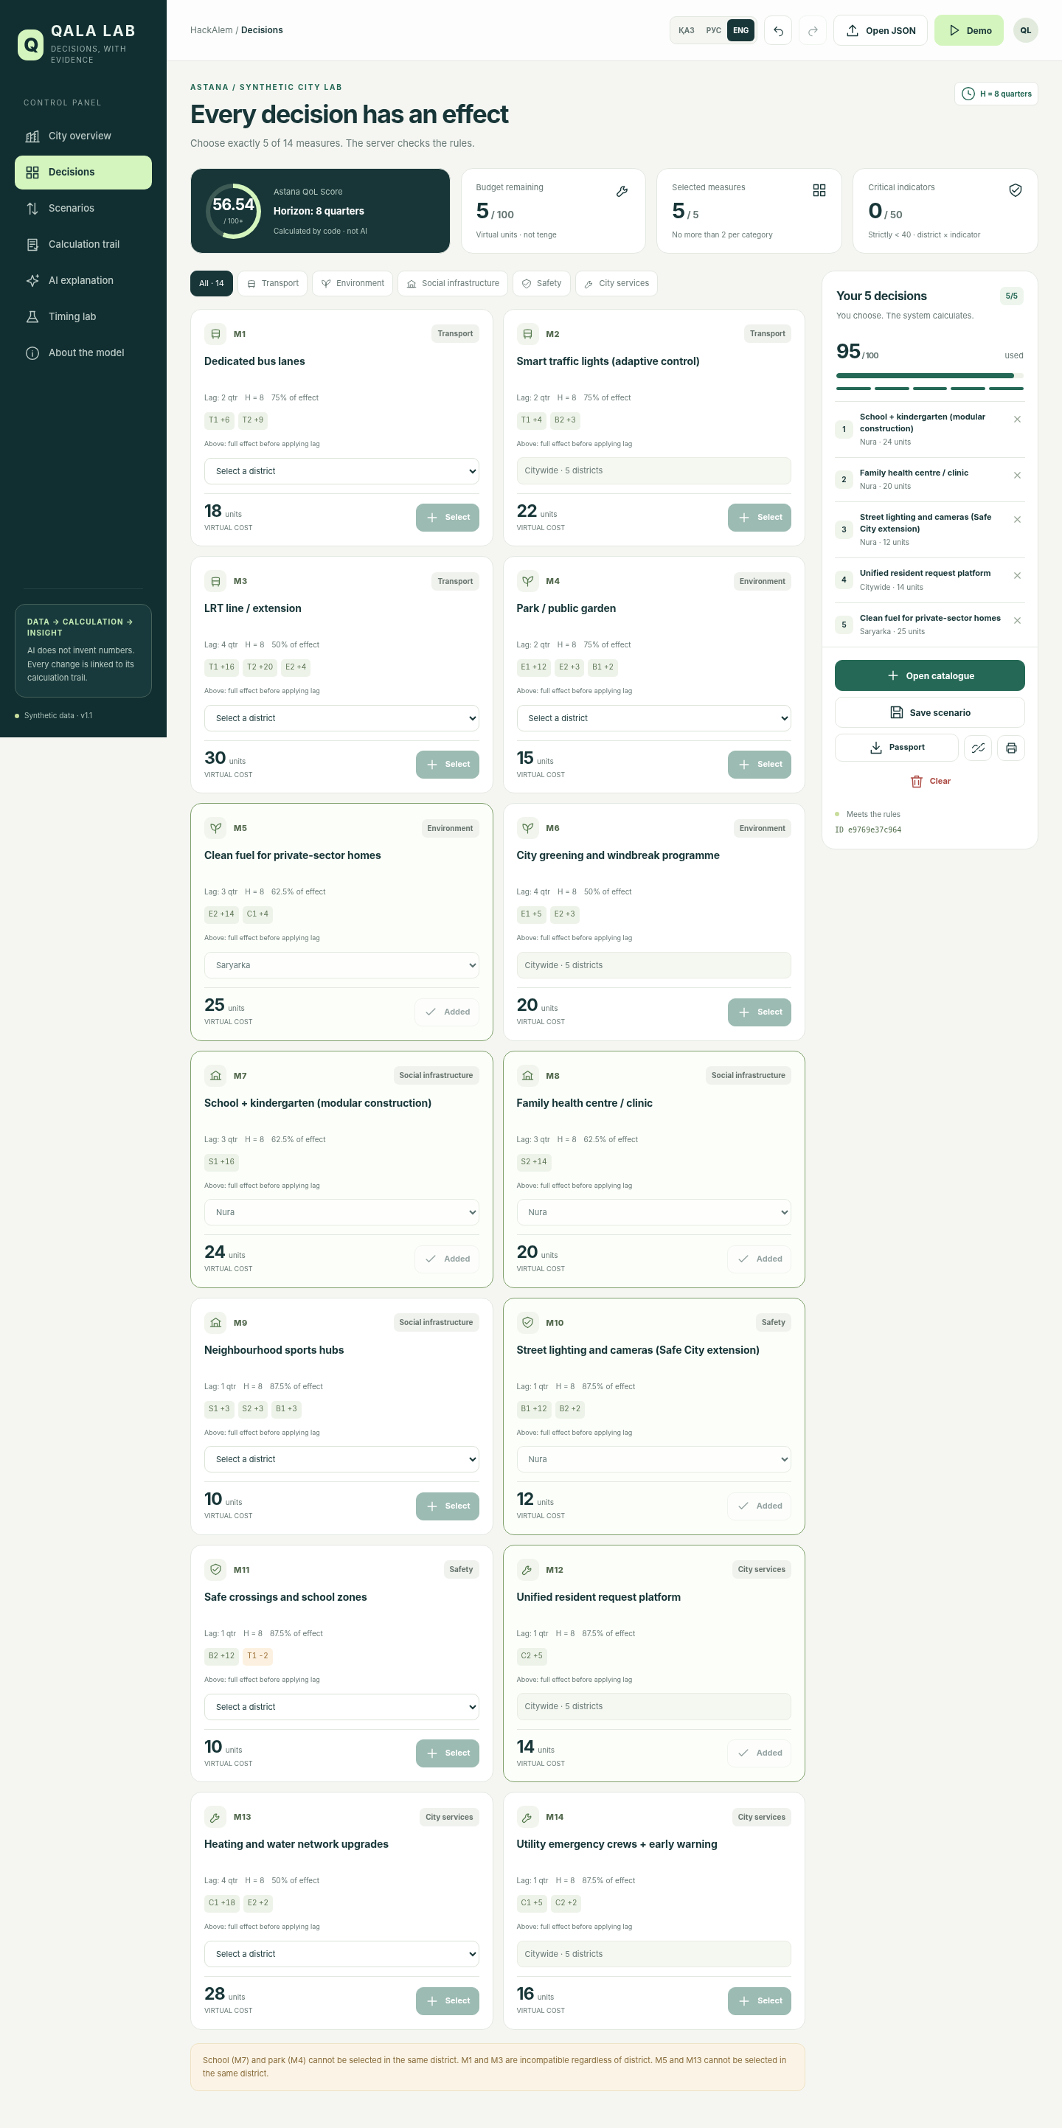Click the undo arrow icon in header
The height and width of the screenshot is (2128, 1062).
pyautogui.click(x=778, y=30)
